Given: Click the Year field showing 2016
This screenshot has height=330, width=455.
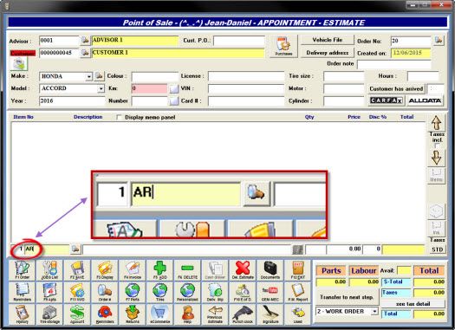Looking at the screenshot, I should (72, 101).
